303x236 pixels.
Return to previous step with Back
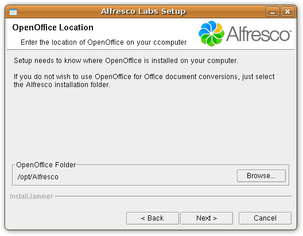coord(153,218)
